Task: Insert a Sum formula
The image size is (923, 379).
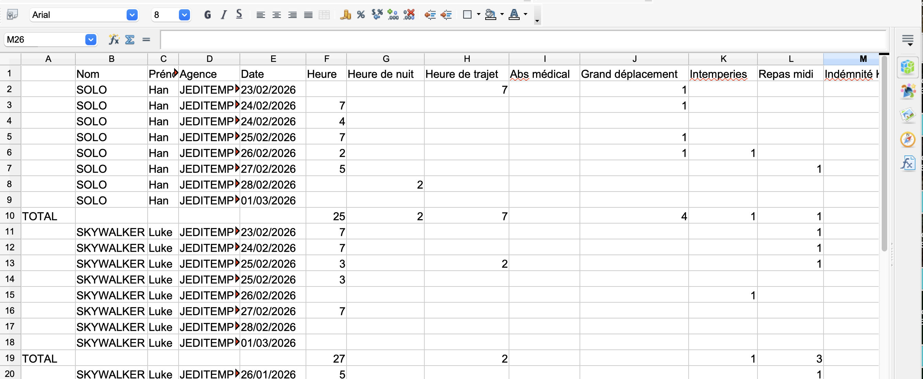Action: [x=130, y=40]
